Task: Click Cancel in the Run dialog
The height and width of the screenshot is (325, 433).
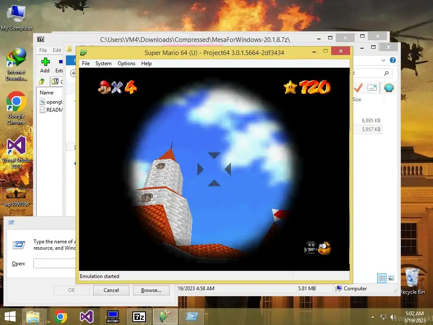Action: click(x=111, y=290)
